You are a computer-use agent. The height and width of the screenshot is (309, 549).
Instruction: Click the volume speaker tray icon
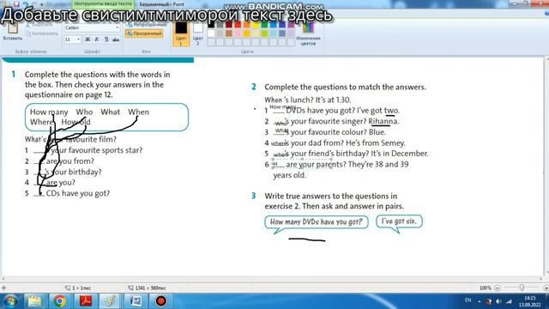click(498, 301)
